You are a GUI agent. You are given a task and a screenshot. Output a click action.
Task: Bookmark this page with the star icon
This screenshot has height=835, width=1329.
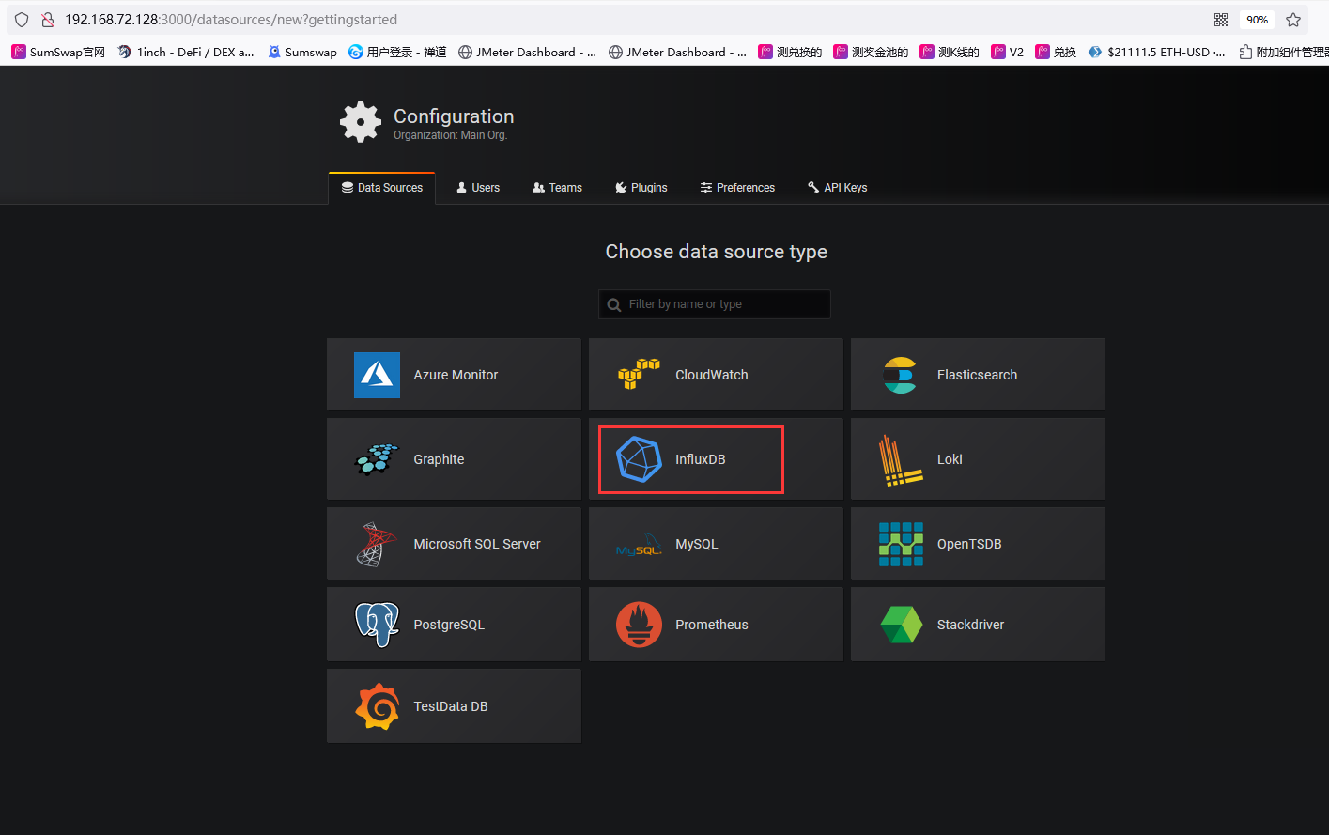pyautogui.click(x=1293, y=20)
